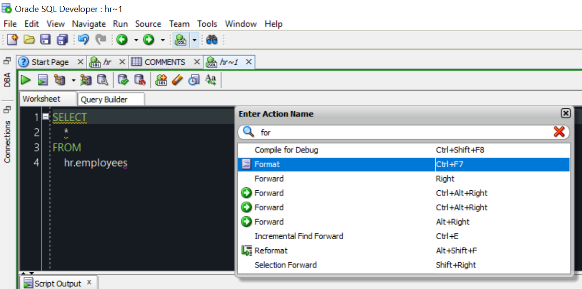Click the SQL Tuning Advisor icon

[x=103, y=80]
